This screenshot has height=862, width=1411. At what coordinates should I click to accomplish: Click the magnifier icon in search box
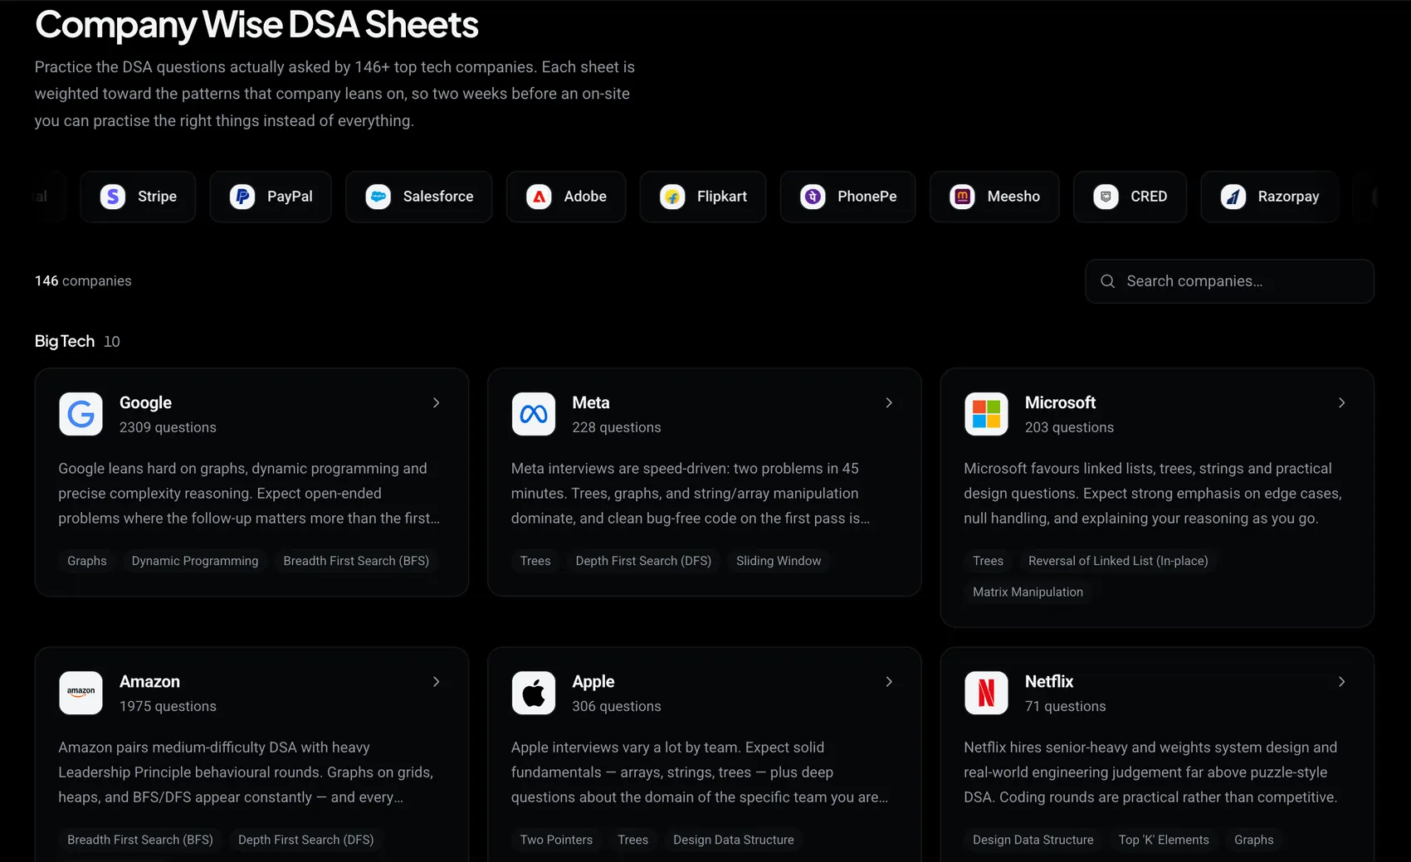click(1107, 281)
